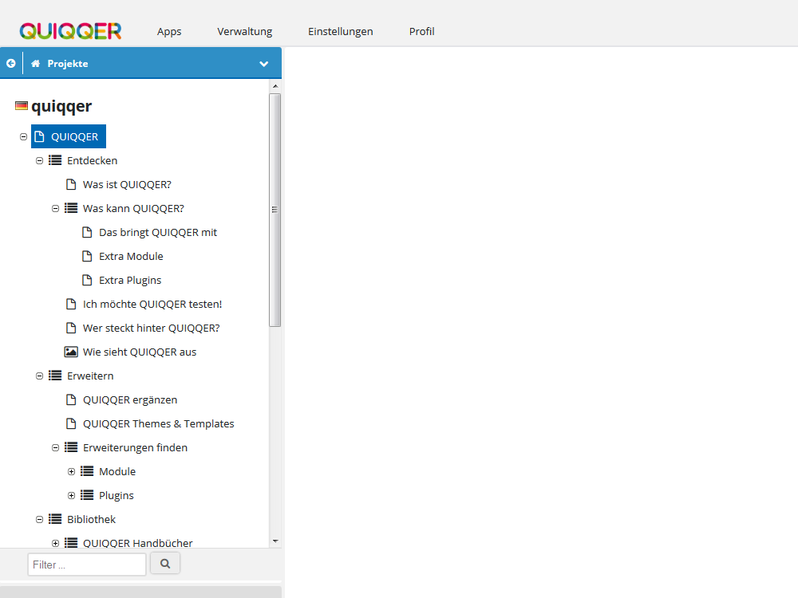Click the Filter input field
This screenshot has height=598, width=798.
(87, 565)
